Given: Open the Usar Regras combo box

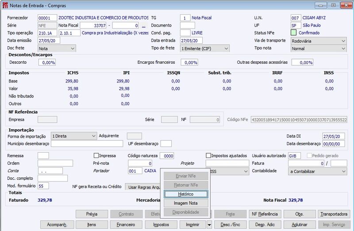Looking at the screenshot, I should tap(142, 187).
